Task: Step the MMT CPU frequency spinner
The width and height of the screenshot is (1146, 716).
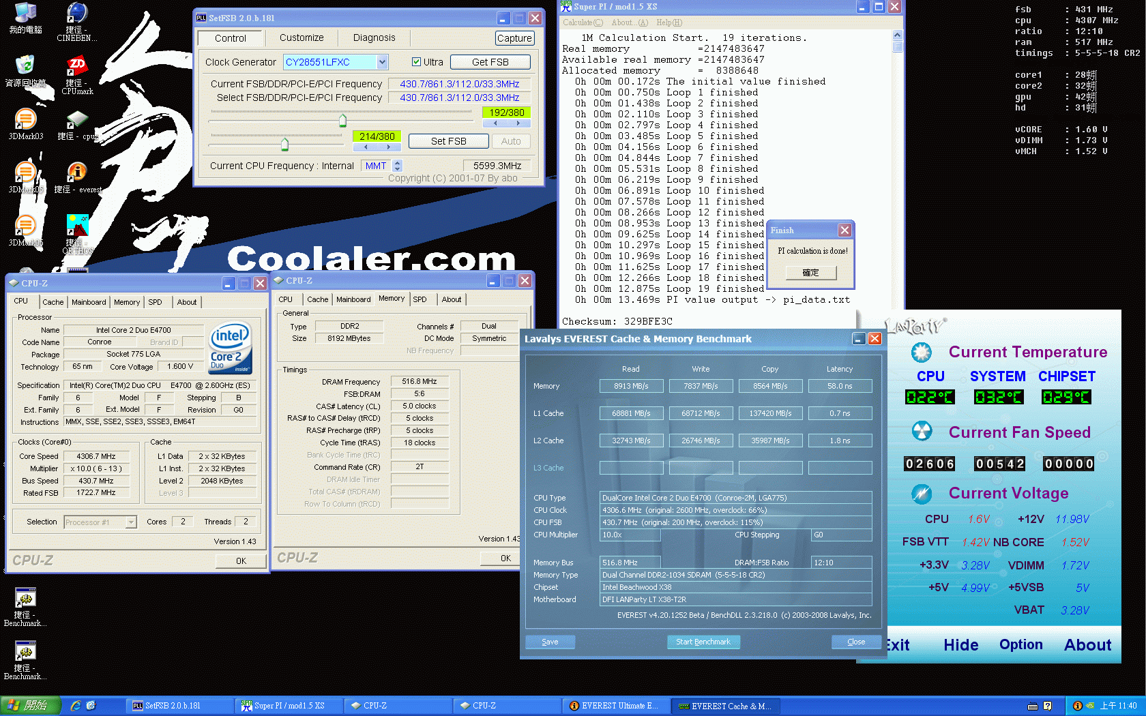Action: [x=398, y=166]
